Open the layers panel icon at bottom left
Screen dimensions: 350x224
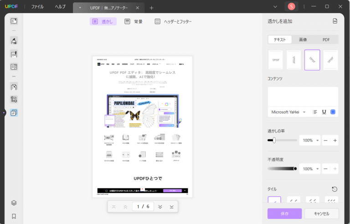14,203
